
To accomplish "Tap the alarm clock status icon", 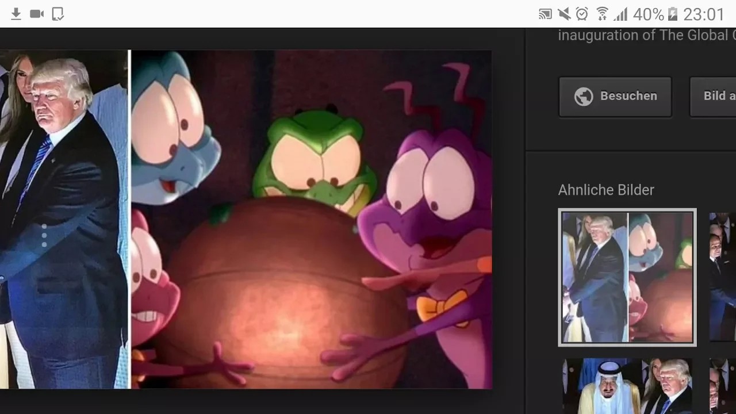I will (x=582, y=14).
